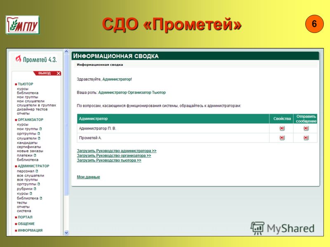Click the Прометей 4.3 flame logo
Screen dimensions: 330x247
(x=19, y=59)
